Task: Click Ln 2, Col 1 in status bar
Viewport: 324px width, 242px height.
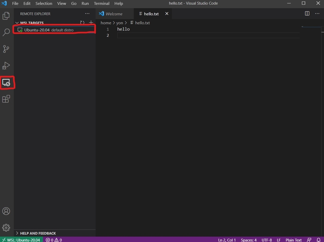Action: (227, 240)
